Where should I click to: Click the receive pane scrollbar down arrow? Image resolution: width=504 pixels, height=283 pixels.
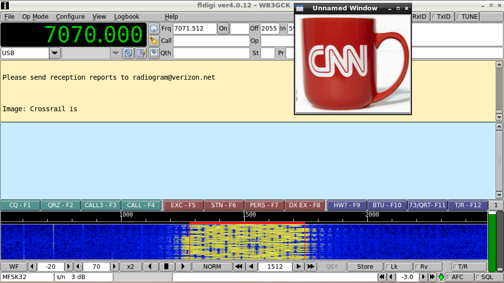[499, 117]
